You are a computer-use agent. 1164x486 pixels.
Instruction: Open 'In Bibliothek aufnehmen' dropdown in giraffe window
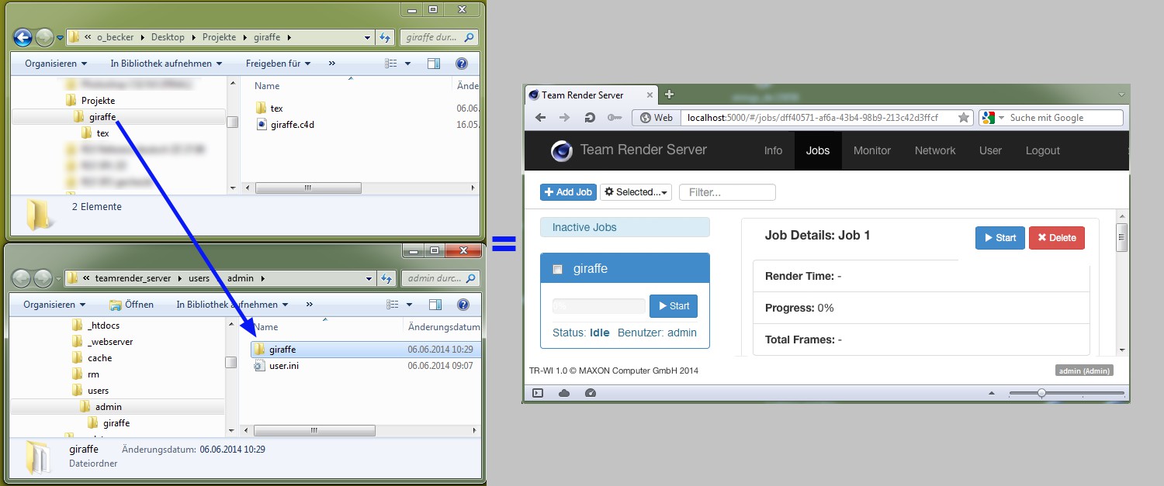coord(166,64)
